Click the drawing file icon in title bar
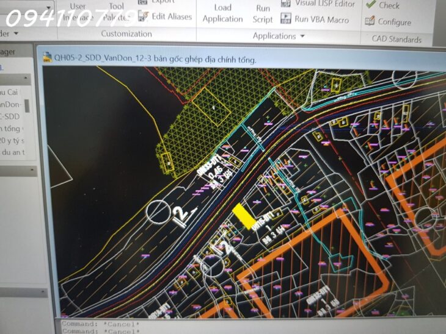 46,59
